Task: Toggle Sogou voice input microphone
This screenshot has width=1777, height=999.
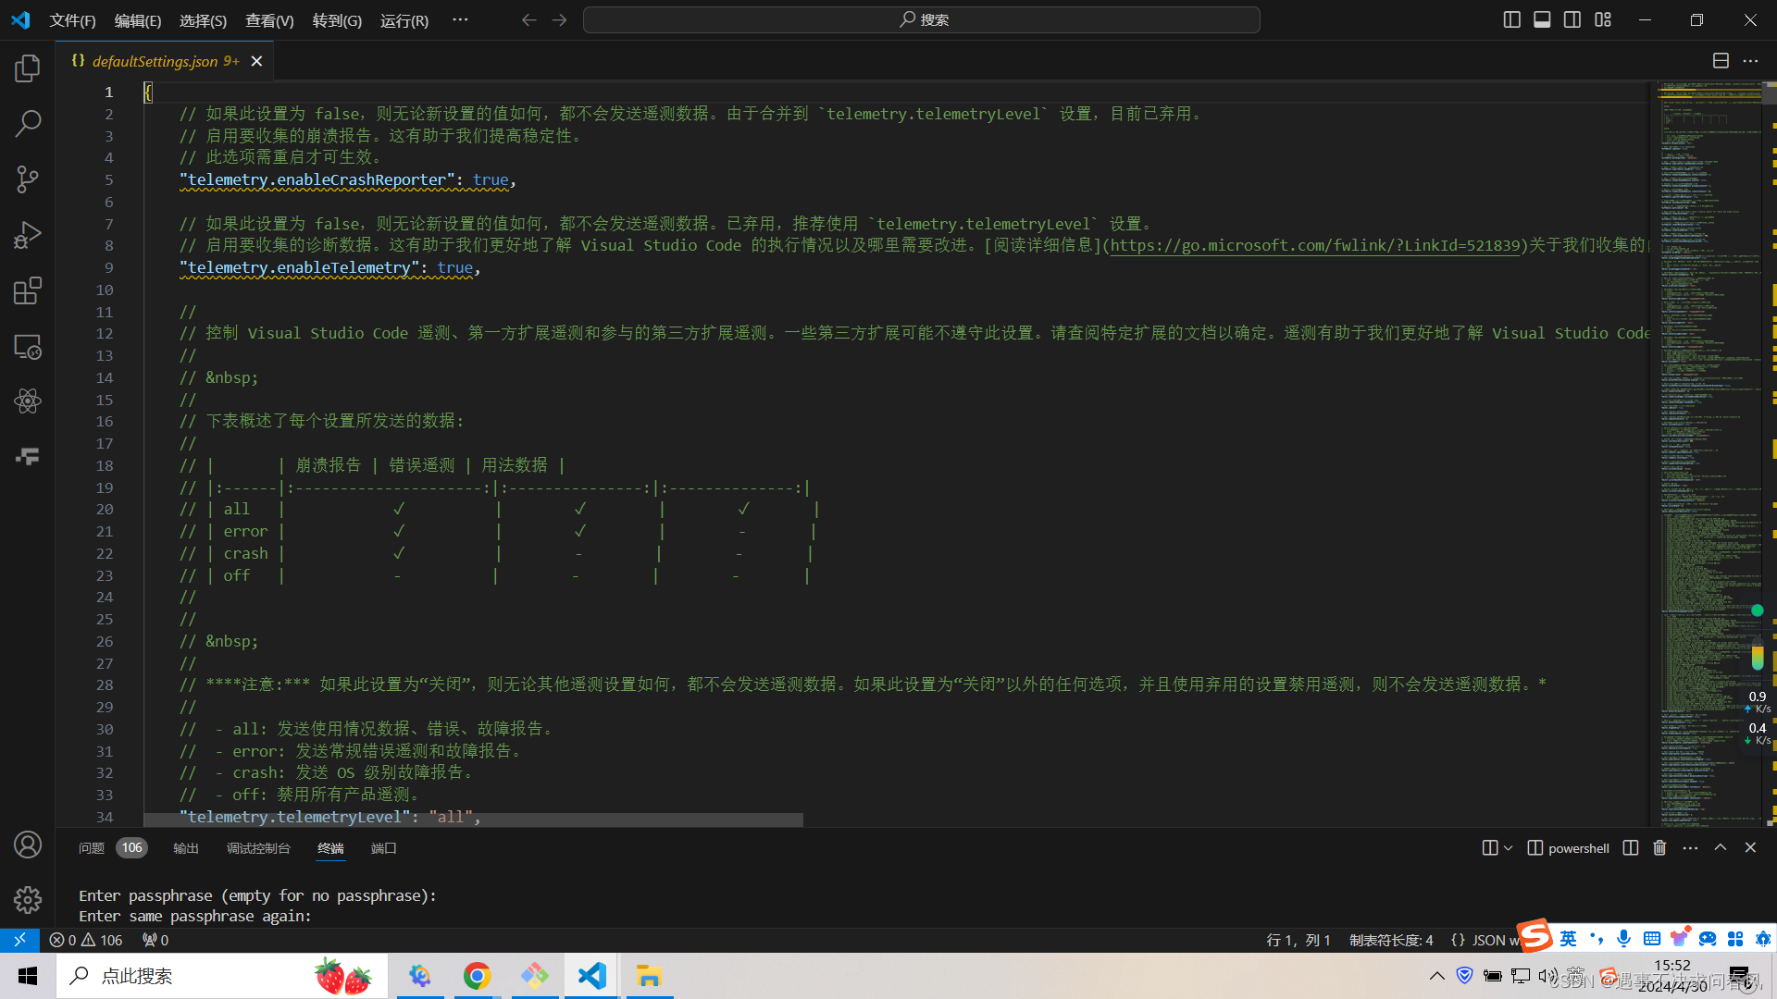Action: tap(1623, 938)
